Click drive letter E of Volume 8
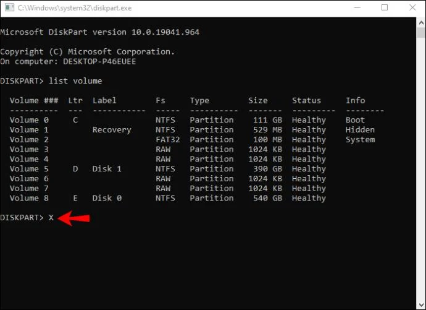The height and width of the screenshot is (310, 426). coord(75,199)
